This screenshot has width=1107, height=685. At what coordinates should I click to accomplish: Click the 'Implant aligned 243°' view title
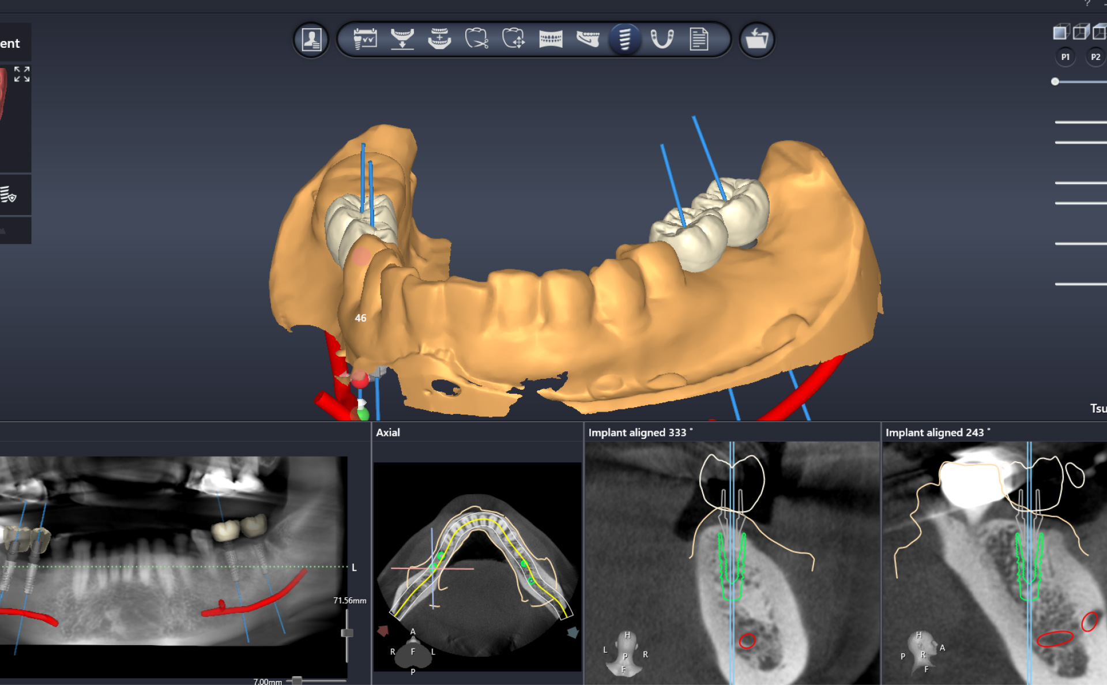click(x=938, y=432)
